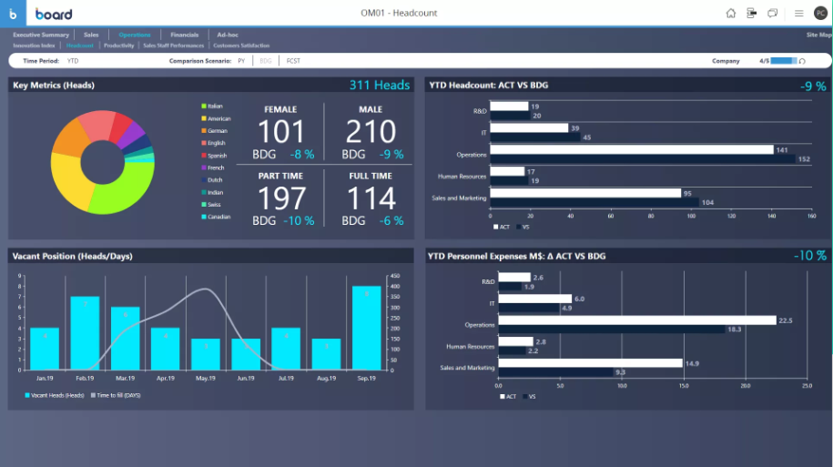The width and height of the screenshot is (833, 467).
Task: Click Sales and Marketing BDG bar 104
Action: [594, 202]
